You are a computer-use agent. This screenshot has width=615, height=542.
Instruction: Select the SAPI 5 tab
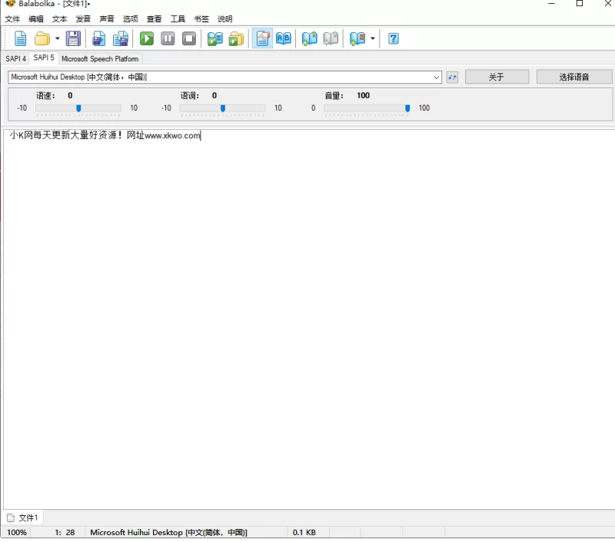pos(44,58)
